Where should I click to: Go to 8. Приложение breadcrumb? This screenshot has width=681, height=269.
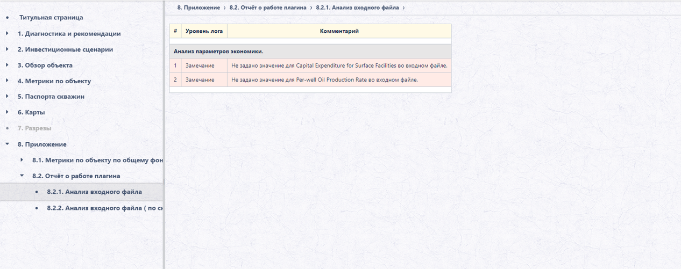pos(198,8)
